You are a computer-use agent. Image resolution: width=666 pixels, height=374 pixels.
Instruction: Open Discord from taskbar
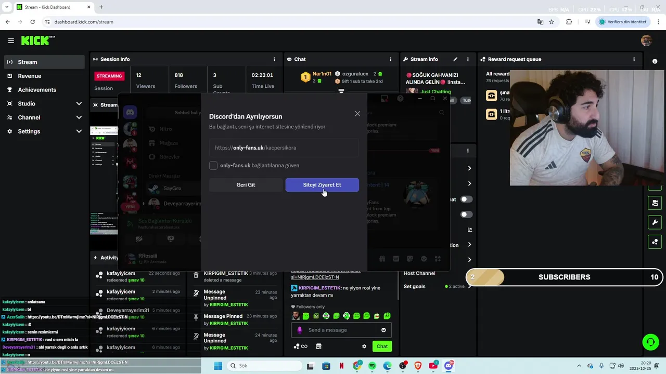449,366
